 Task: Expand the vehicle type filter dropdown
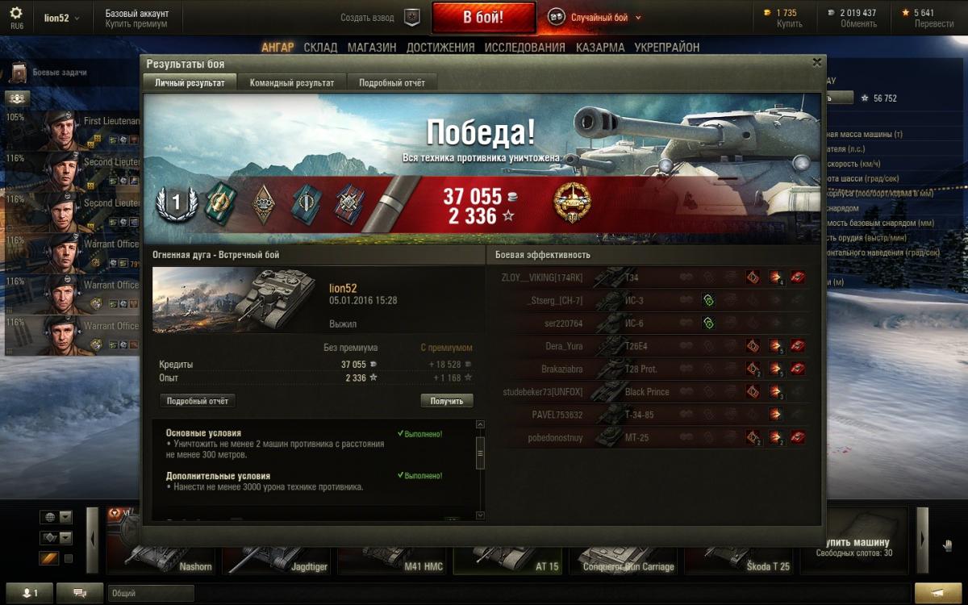56,538
